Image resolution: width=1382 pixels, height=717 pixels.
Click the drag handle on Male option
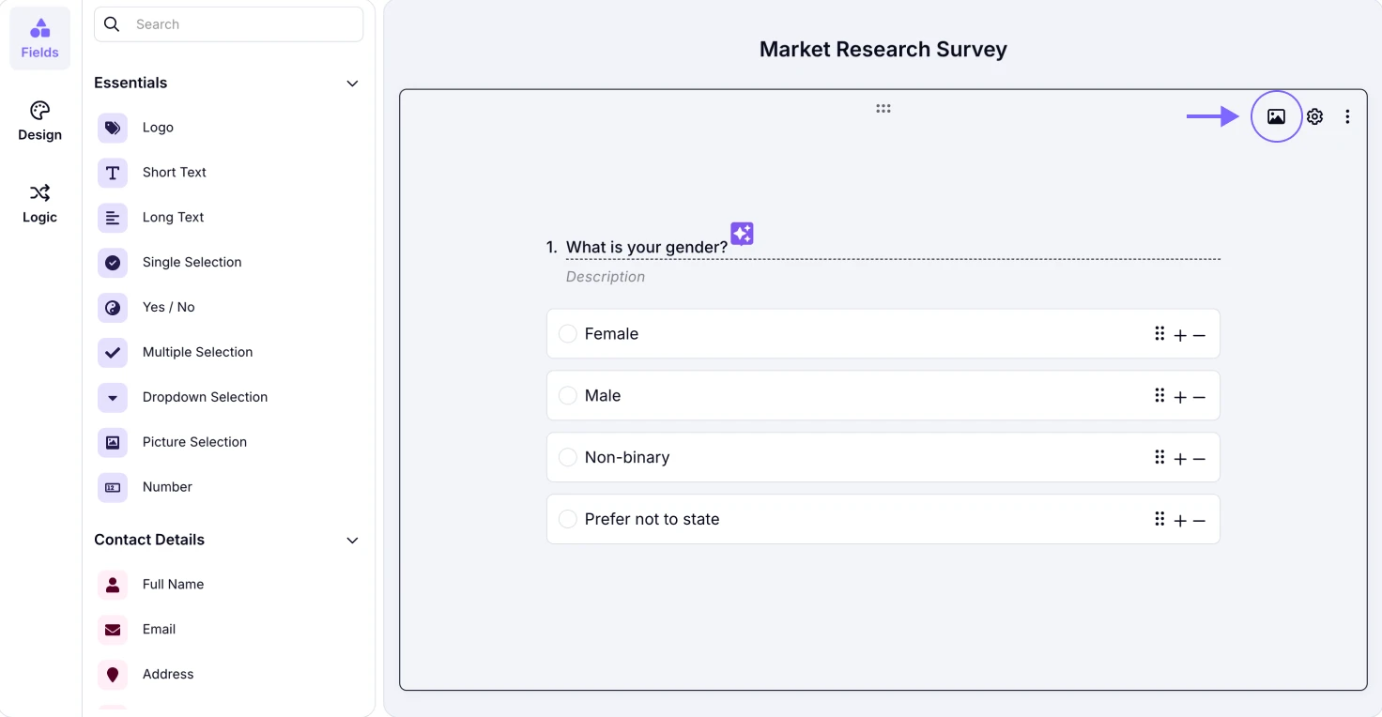[1159, 396]
